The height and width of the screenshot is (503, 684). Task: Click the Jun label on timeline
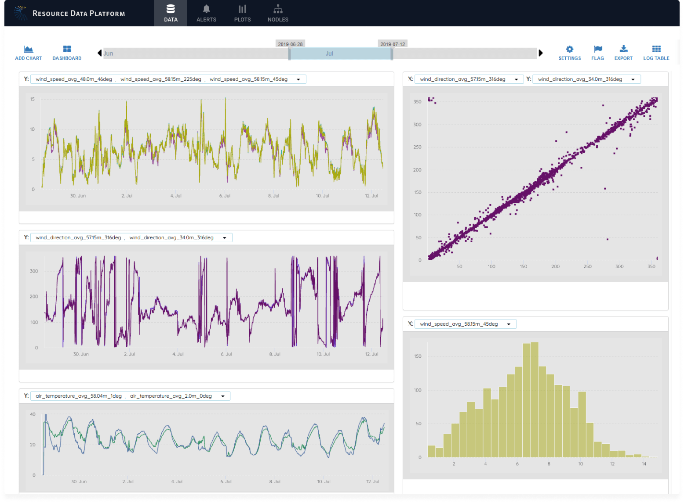[109, 54]
